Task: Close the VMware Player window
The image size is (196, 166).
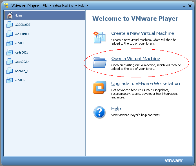Action: point(190,6)
